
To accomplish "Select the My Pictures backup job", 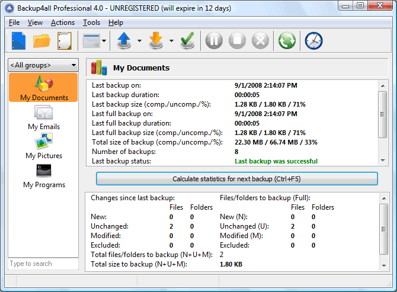I will point(44,146).
